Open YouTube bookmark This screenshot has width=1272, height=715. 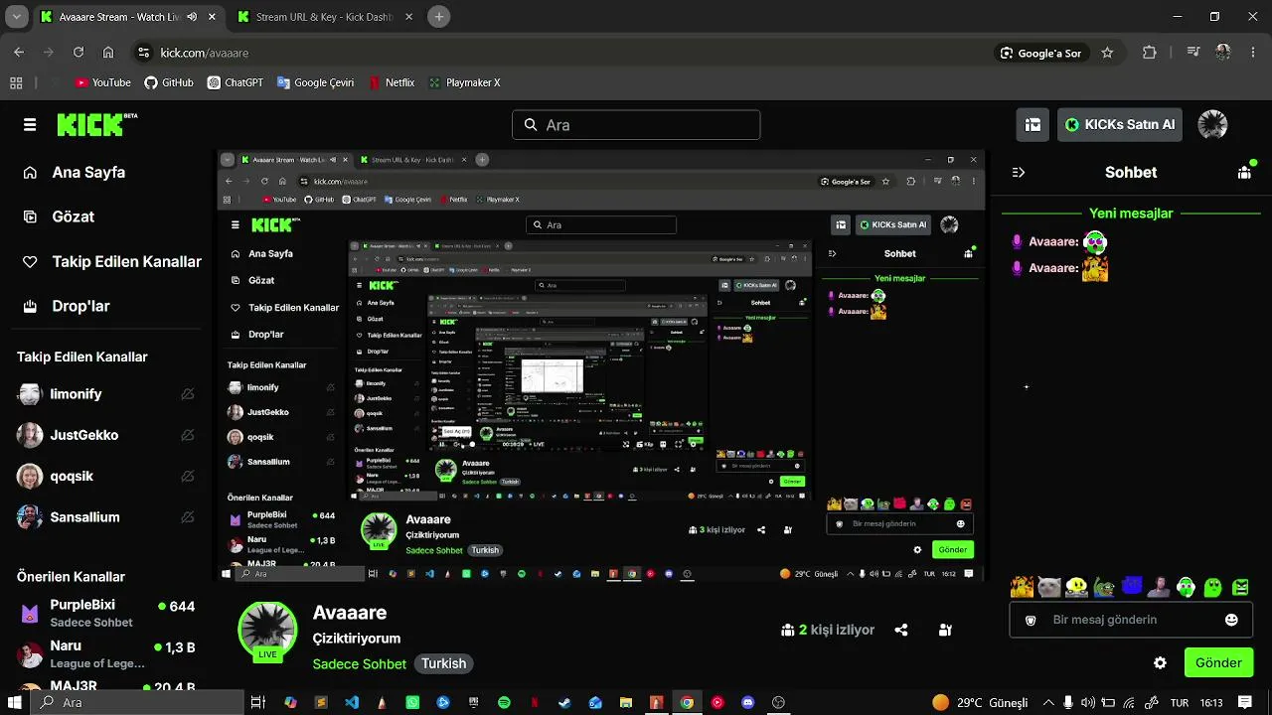pyautogui.click(x=103, y=83)
